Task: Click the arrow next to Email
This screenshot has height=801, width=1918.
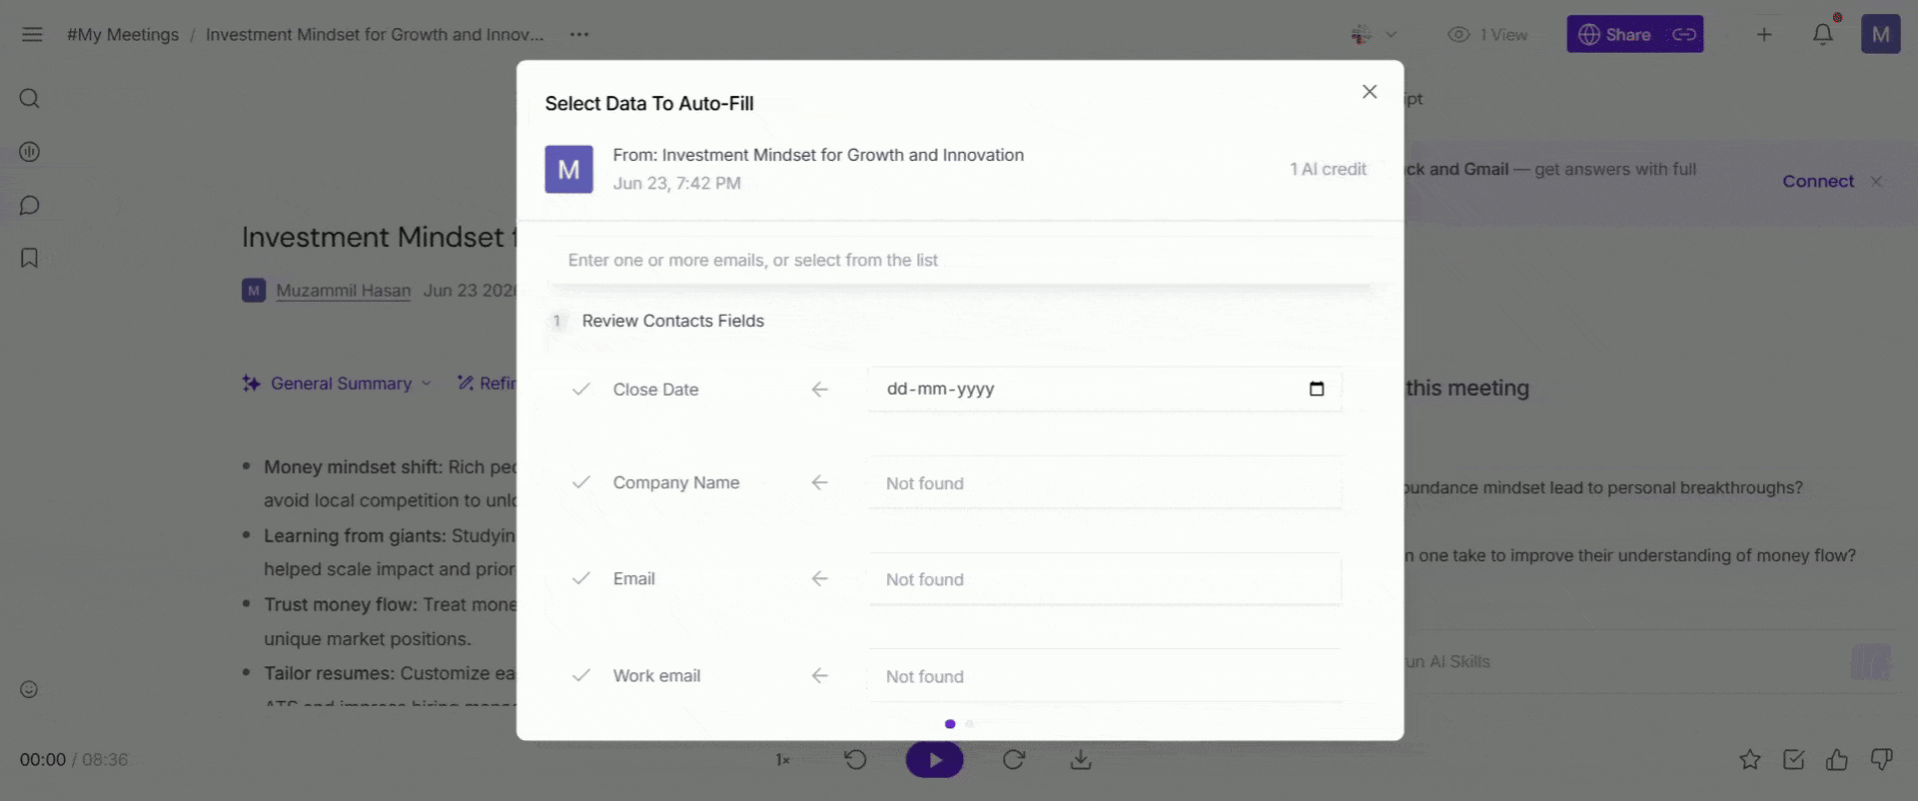Action: [x=820, y=578]
